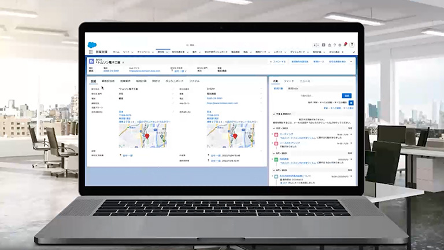Open the record actions dropdown arrow
The width and height of the screenshot is (444, 250).
(351, 61)
